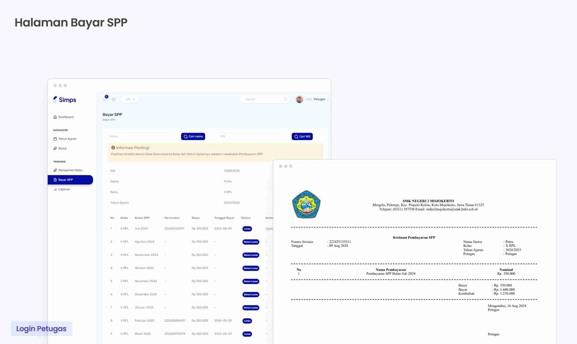Click Belum Lunas badge for Oktober 2024
This screenshot has height=344, width=577.
251,268
